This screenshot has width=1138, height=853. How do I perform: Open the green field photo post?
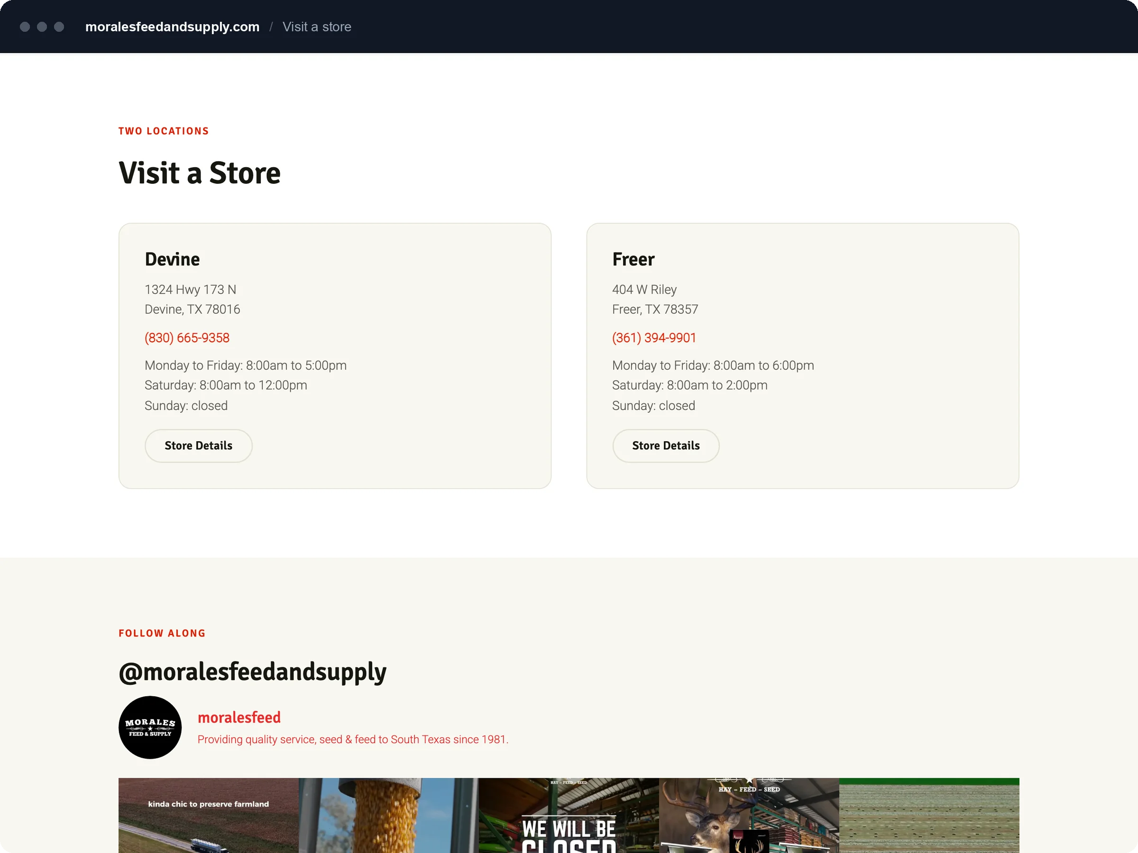(x=929, y=816)
